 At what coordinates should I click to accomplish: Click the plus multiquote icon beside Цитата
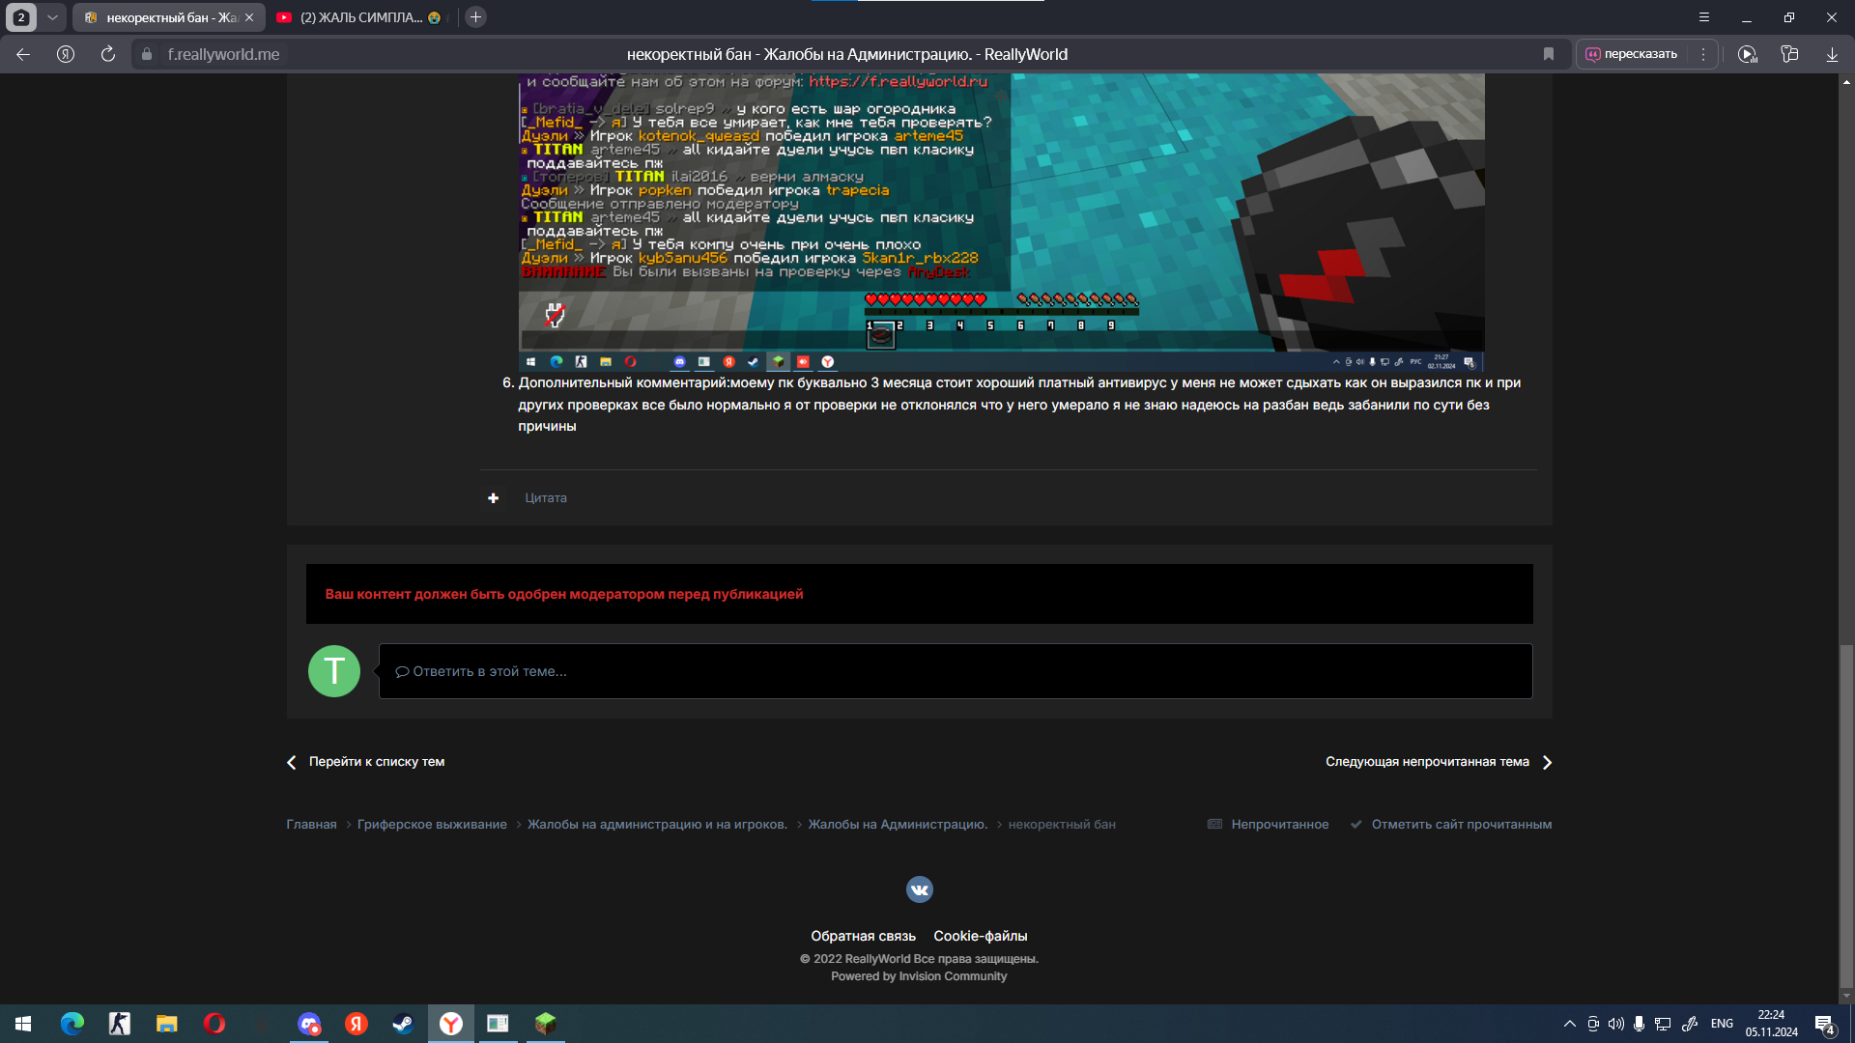(493, 498)
